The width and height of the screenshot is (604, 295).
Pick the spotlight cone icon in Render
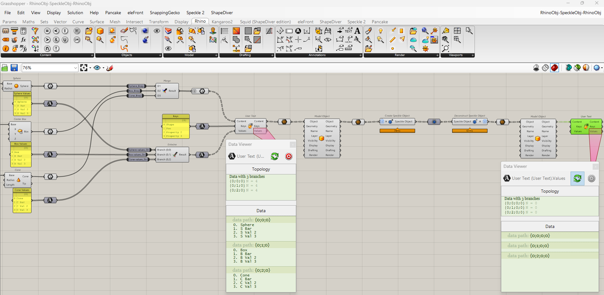click(x=402, y=39)
